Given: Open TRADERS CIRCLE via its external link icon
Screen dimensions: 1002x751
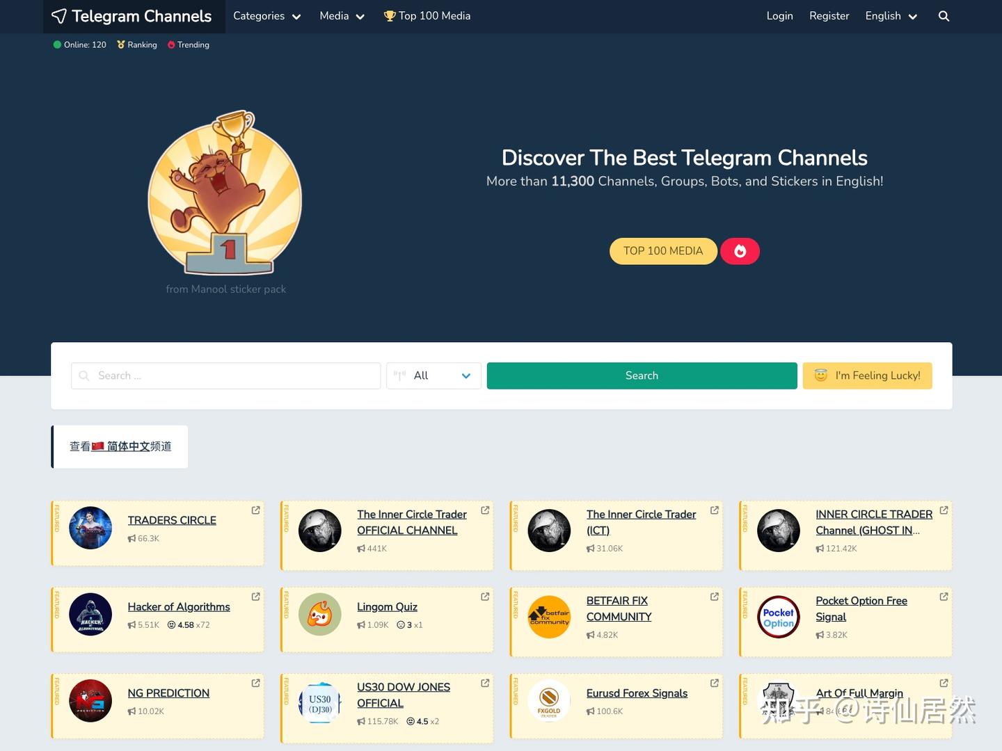Looking at the screenshot, I should [x=255, y=510].
